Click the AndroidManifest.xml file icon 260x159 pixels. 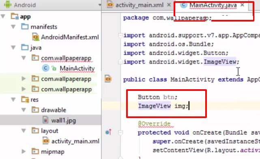point(35,37)
